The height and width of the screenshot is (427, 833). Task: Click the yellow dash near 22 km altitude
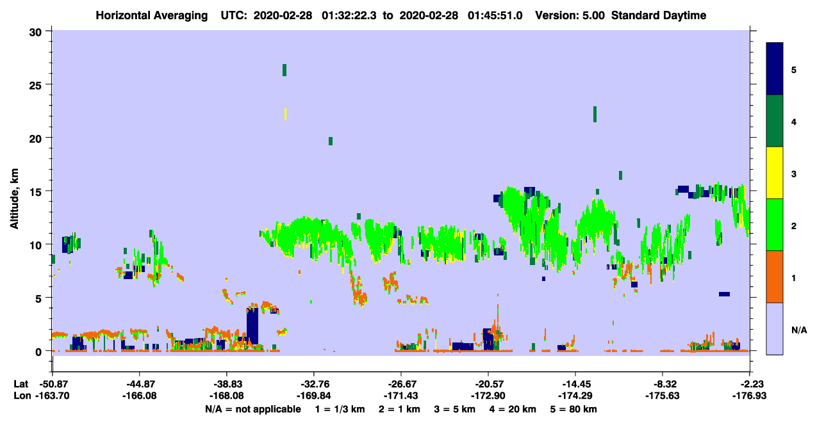pyautogui.click(x=285, y=114)
